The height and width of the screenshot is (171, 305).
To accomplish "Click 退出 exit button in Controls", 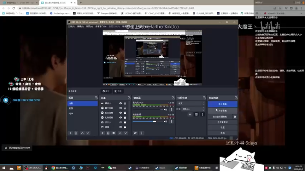I will (x=222, y=133).
